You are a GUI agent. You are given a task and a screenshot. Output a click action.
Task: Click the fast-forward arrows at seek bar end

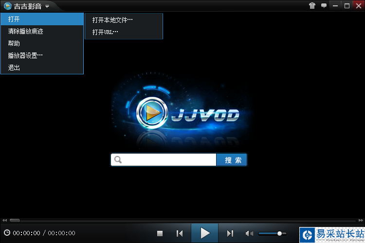tap(361, 220)
